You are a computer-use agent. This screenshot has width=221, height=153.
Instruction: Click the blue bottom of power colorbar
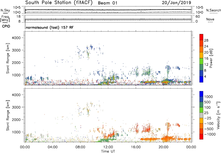201,79
